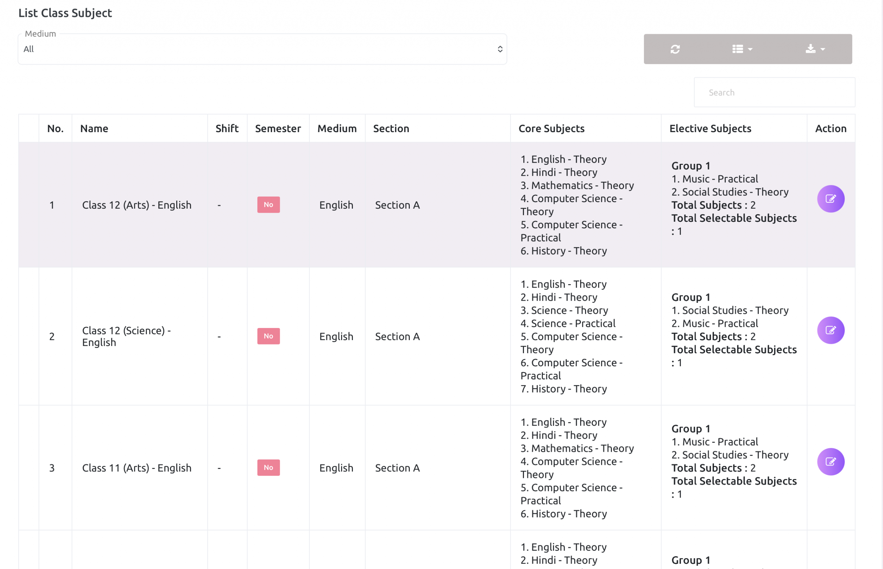Image resolution: width=883 pixels, height=569 pixels.
Task: Edit Class 12 (Science) - English row
Action: (830, 330)
